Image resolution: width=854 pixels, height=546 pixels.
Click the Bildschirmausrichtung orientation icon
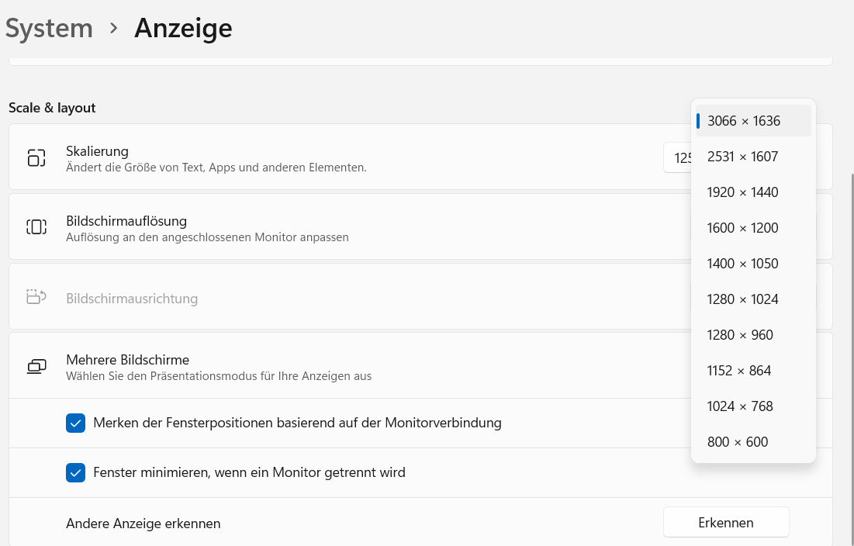pyautogui.click(x=36, y=297)
